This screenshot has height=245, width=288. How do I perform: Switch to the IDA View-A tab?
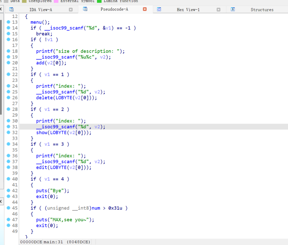pos(40,10)
